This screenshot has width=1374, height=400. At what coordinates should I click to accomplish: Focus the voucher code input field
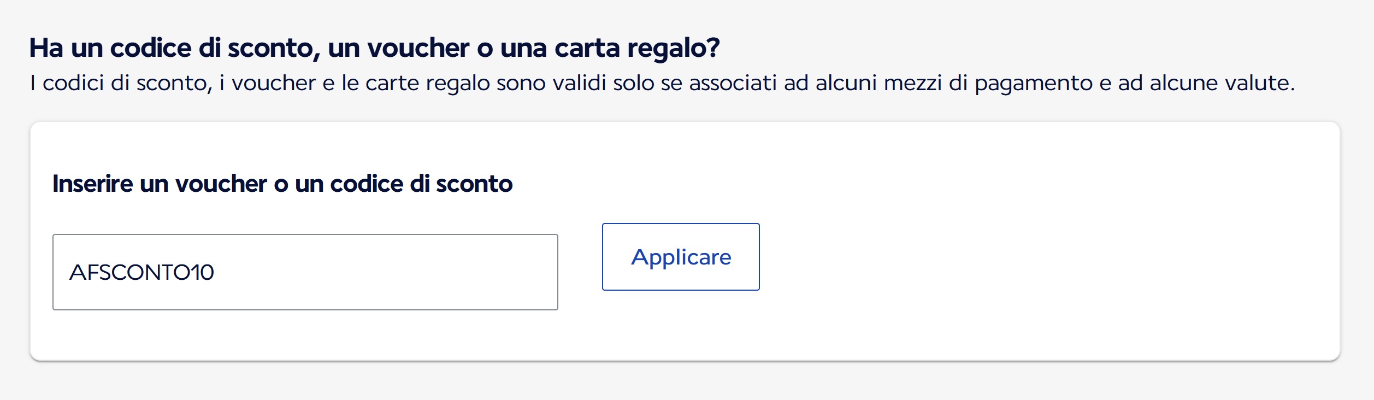tap(305, 272)
